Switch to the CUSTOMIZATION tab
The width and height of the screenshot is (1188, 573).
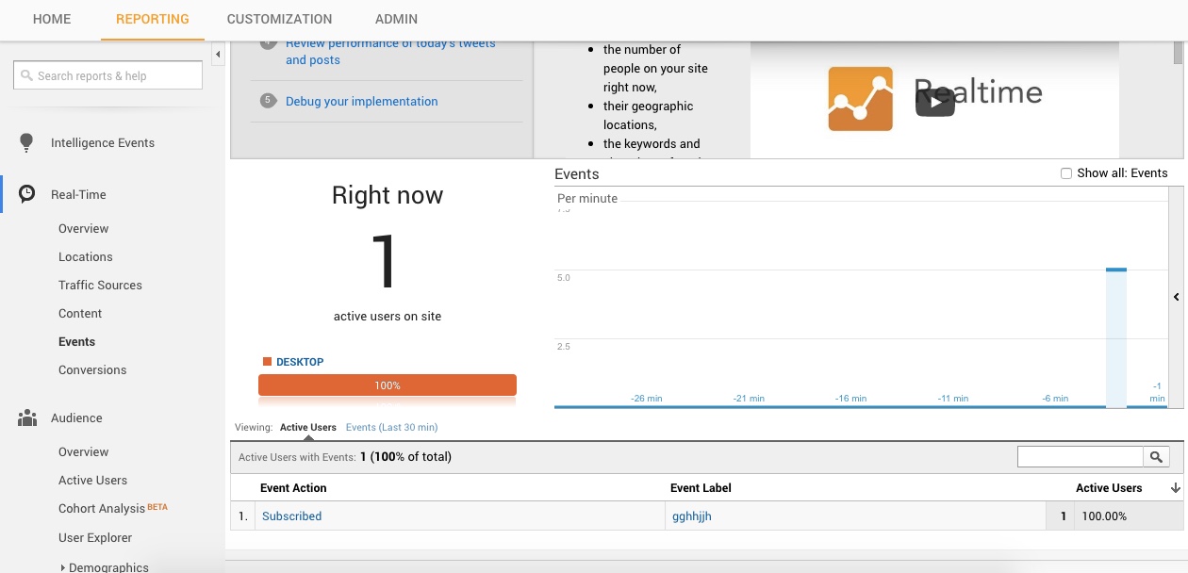click(x=279, y=19)
